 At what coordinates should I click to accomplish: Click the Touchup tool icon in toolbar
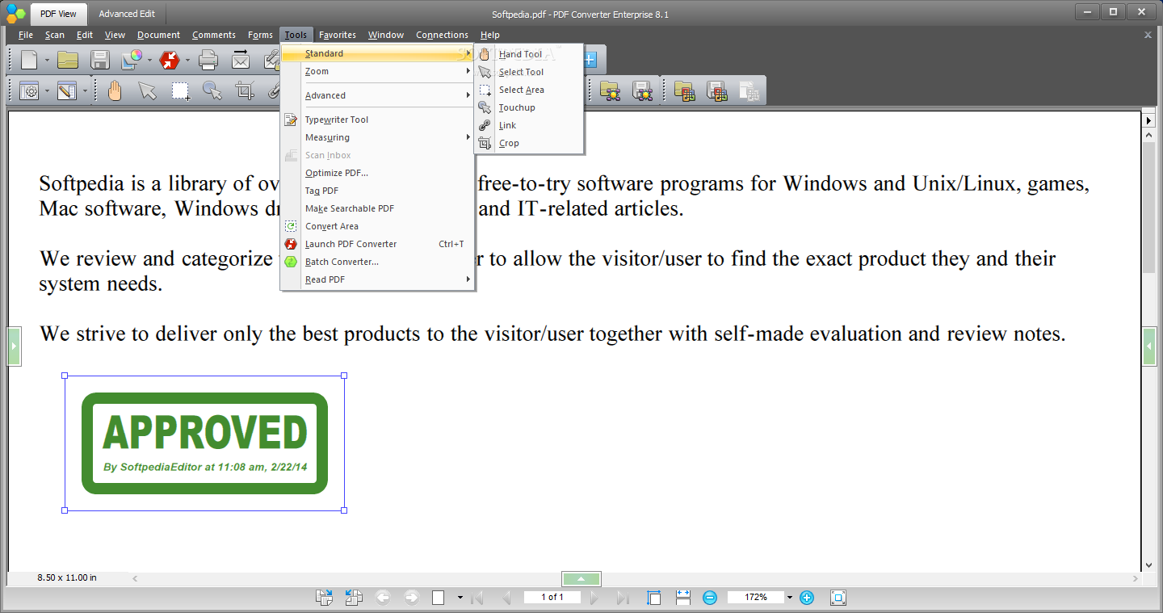[x=212, y=90]
